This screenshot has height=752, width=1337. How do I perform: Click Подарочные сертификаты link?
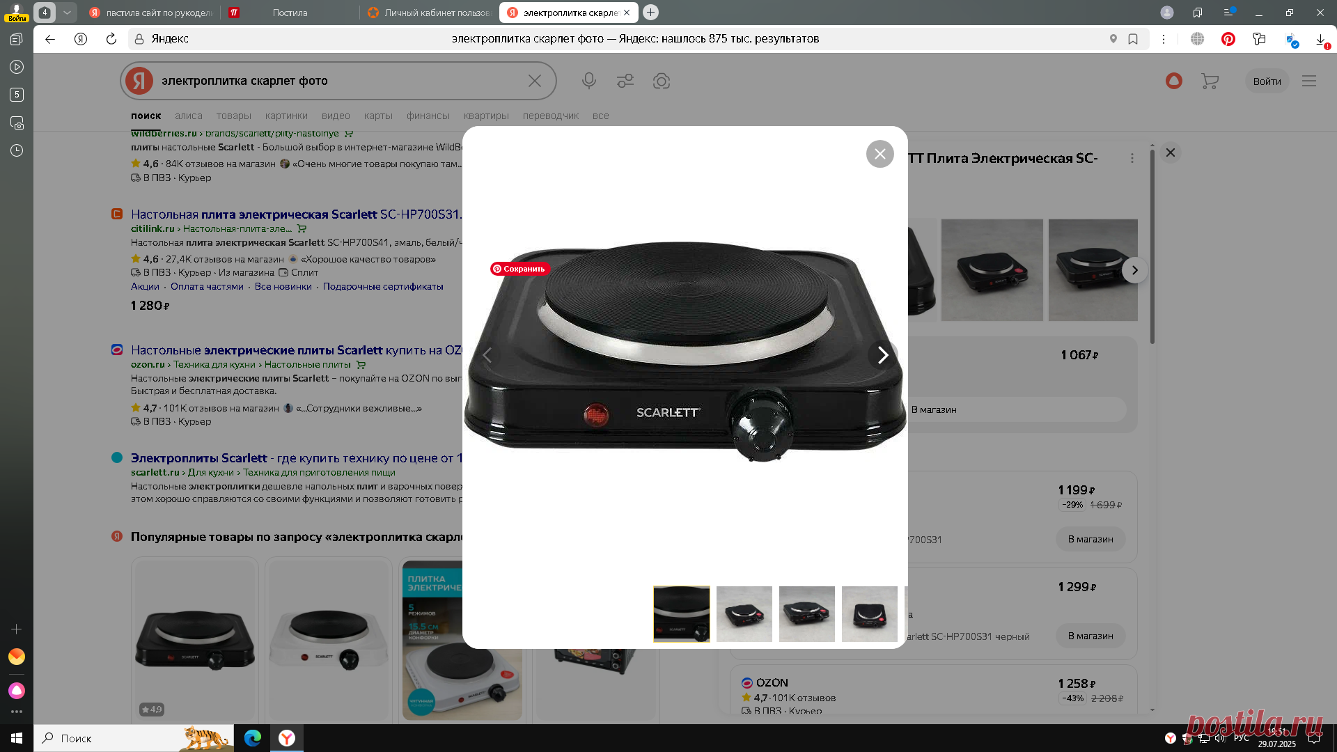383,286
